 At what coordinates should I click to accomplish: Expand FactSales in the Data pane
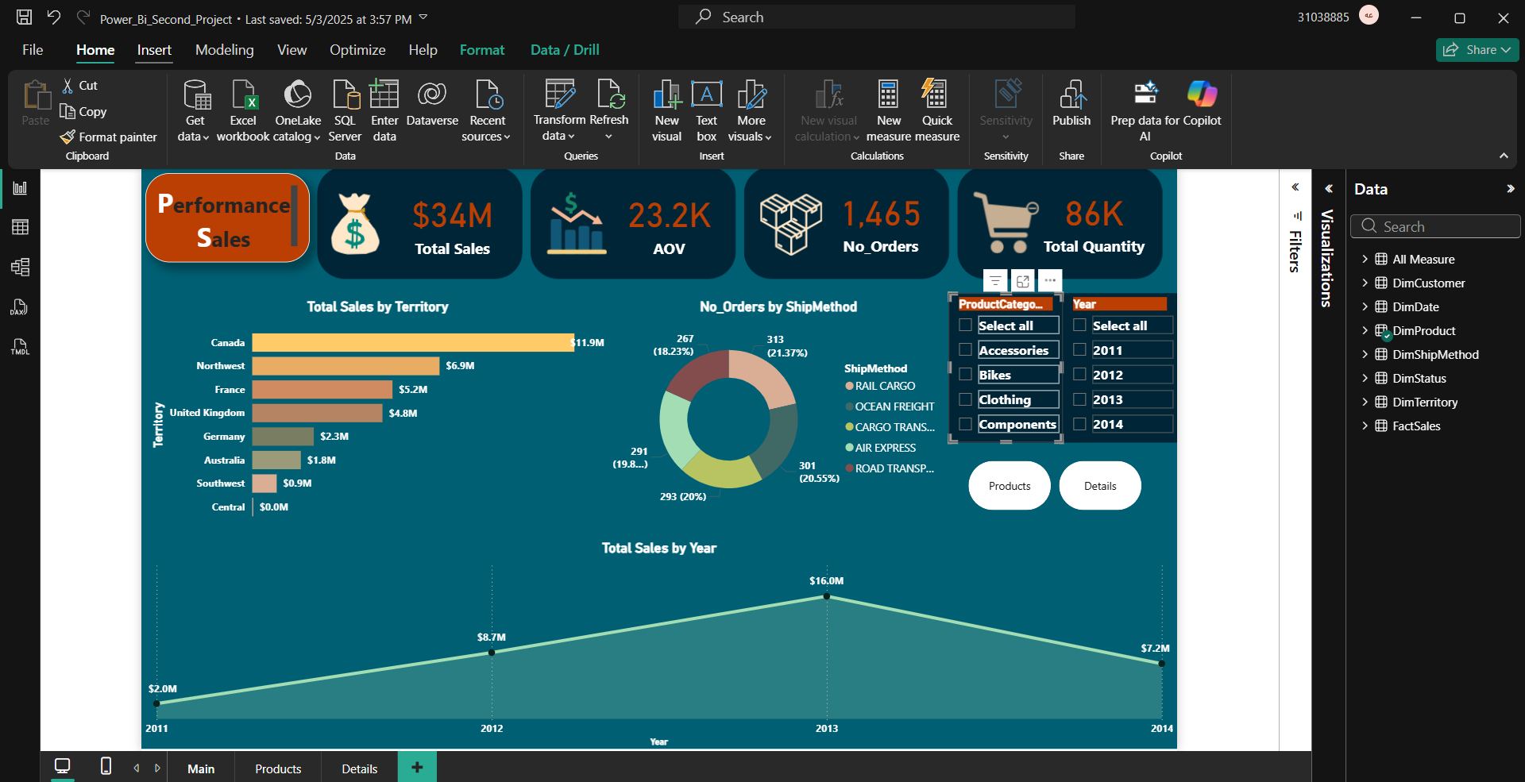[x=1365, y=426]
